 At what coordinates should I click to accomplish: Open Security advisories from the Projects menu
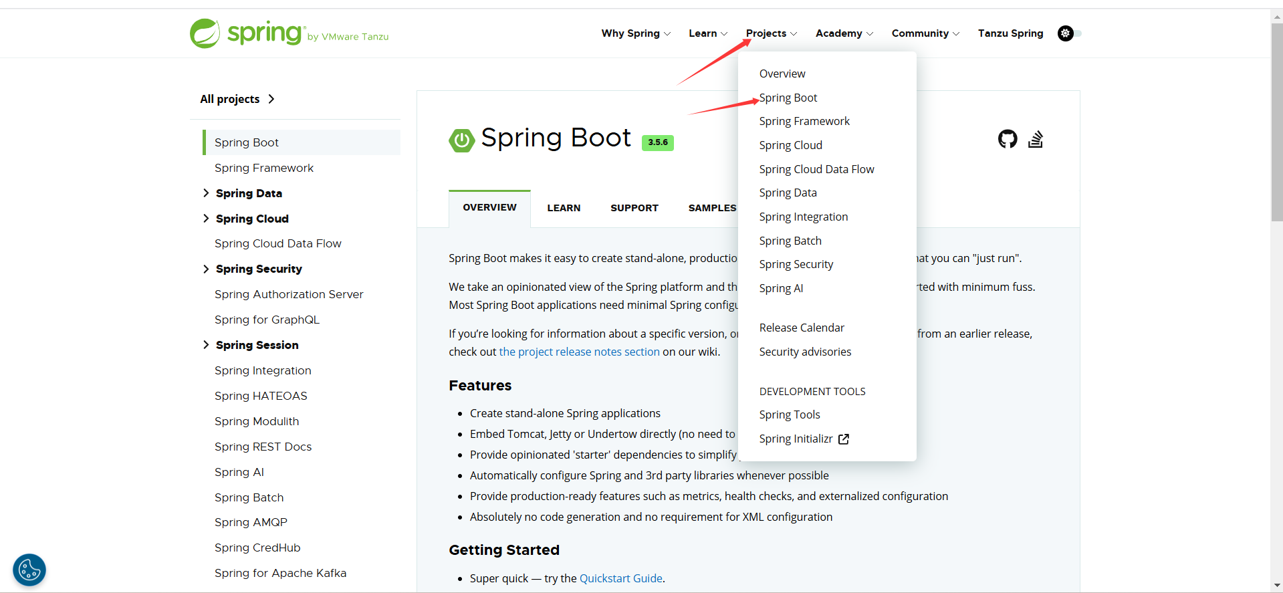pos(805,352)
